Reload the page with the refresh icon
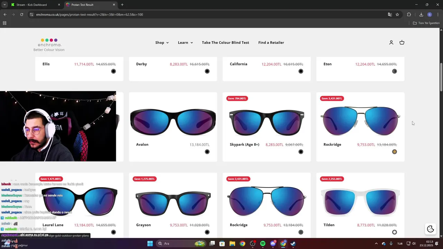 pos(21,15)
